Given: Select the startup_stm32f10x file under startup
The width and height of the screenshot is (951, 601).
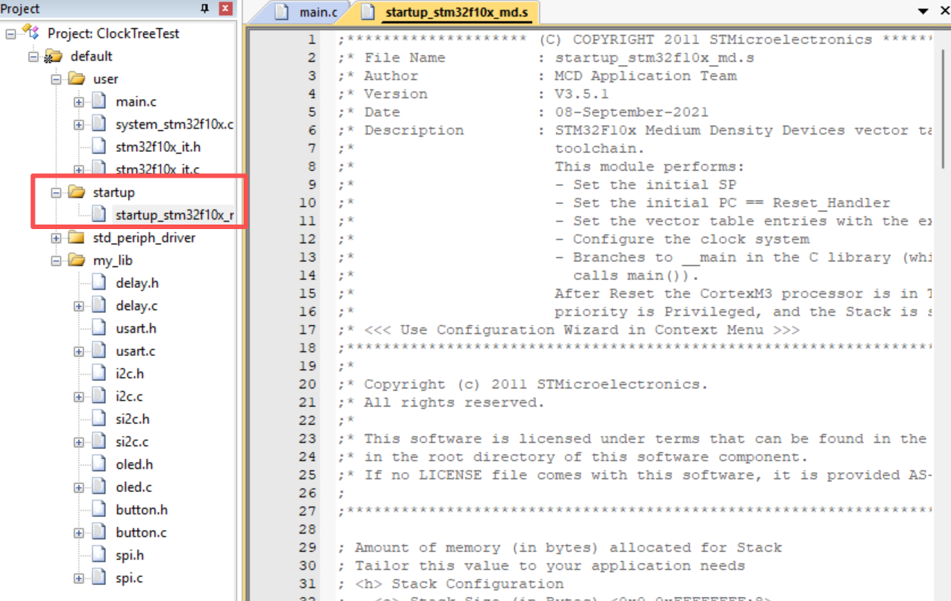Looking at the screenshot, I should pyautogui.click(x=175, y=215).
